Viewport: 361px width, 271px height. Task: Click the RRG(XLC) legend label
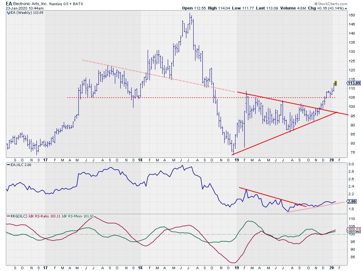click(x=19, y=216)
